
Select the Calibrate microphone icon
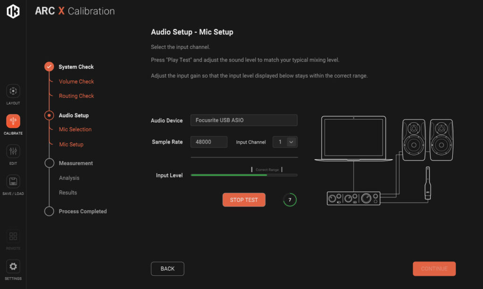13,121
